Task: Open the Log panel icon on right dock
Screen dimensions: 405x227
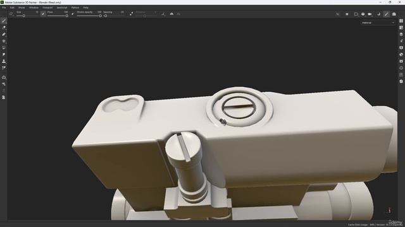Action: click(401, 74)
